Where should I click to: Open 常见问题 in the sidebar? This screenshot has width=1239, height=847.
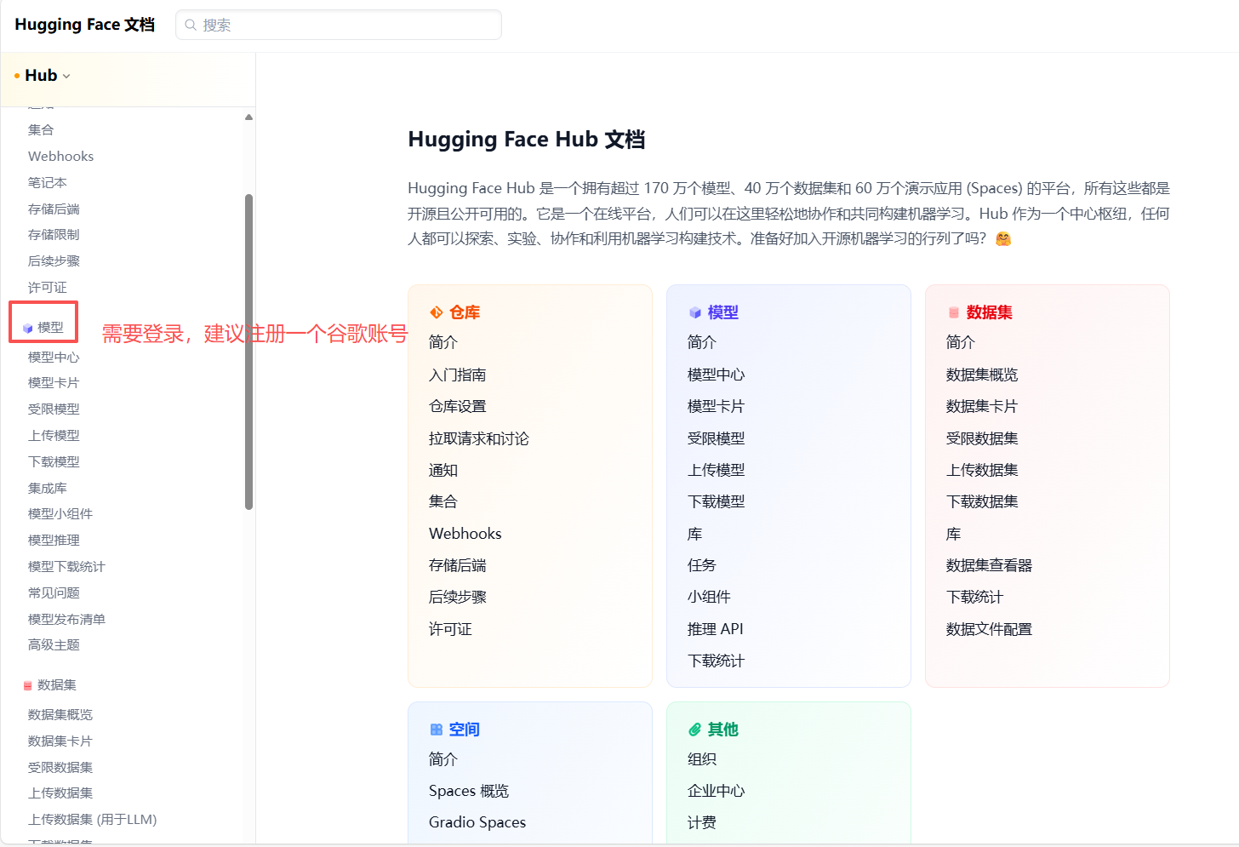pos(54,593)
